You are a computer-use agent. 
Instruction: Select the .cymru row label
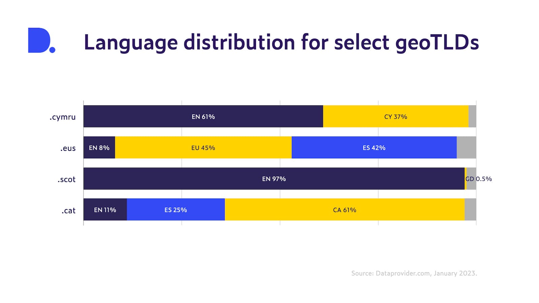[x=63, y=117]
